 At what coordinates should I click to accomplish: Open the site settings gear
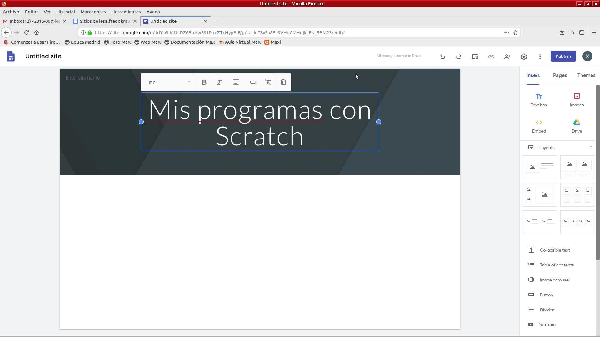pyautogui.click(x=524, y=56)
